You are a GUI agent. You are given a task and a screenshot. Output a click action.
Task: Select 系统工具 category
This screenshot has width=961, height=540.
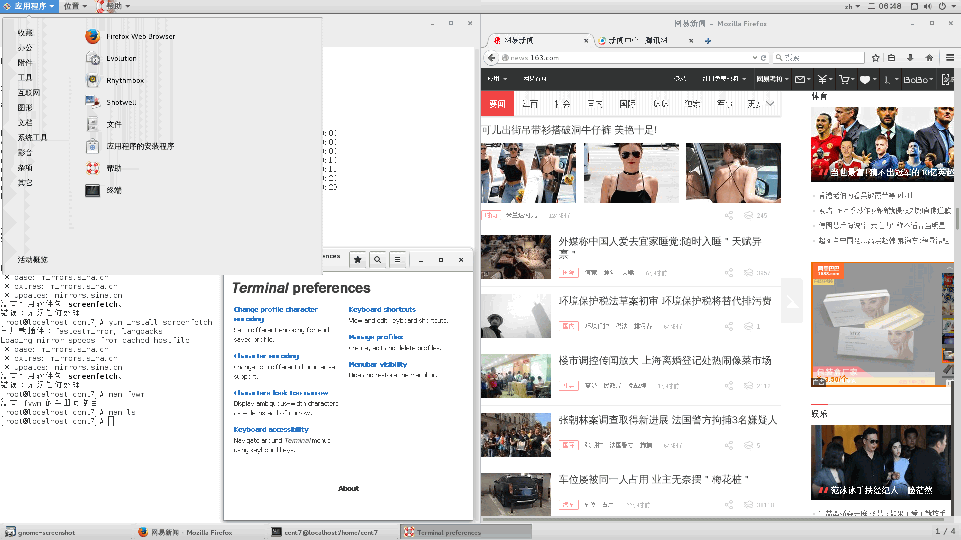pos(32,138)
